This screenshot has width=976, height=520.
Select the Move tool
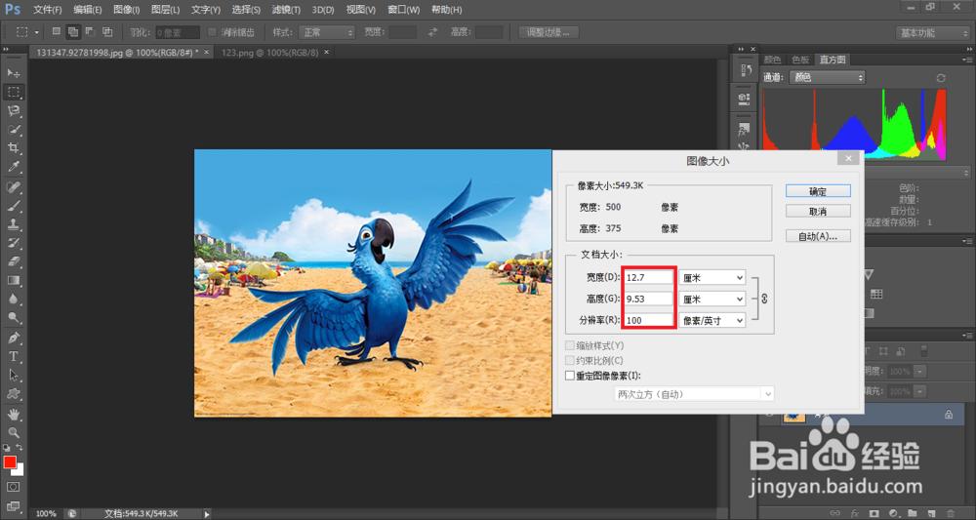tap(13, 73)
